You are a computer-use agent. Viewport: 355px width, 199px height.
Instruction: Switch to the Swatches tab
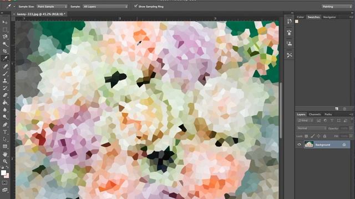click(313, 17)
